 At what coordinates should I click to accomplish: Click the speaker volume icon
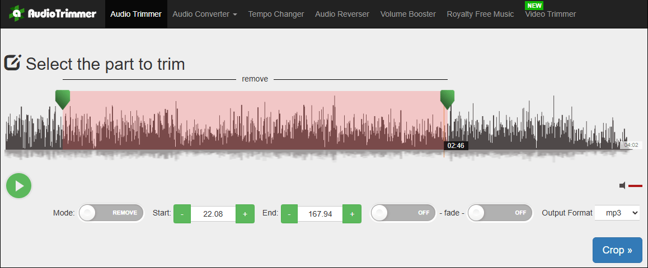[622, 186]
